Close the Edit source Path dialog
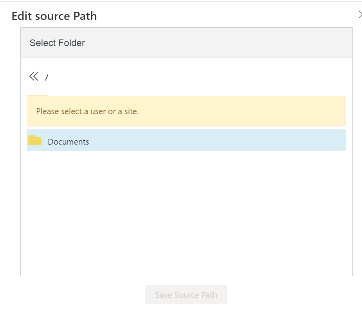The width and height of the screenshot is (362, 315). [360, 15]
